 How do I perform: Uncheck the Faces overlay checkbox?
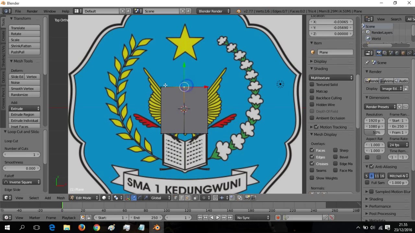coord(312,150)
